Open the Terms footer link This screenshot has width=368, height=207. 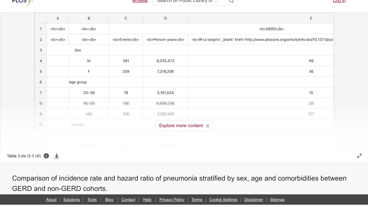click(x=197, y=200)
